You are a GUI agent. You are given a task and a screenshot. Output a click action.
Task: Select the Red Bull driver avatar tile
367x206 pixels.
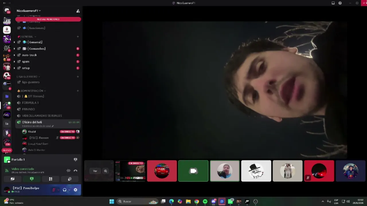coord(350,171)
